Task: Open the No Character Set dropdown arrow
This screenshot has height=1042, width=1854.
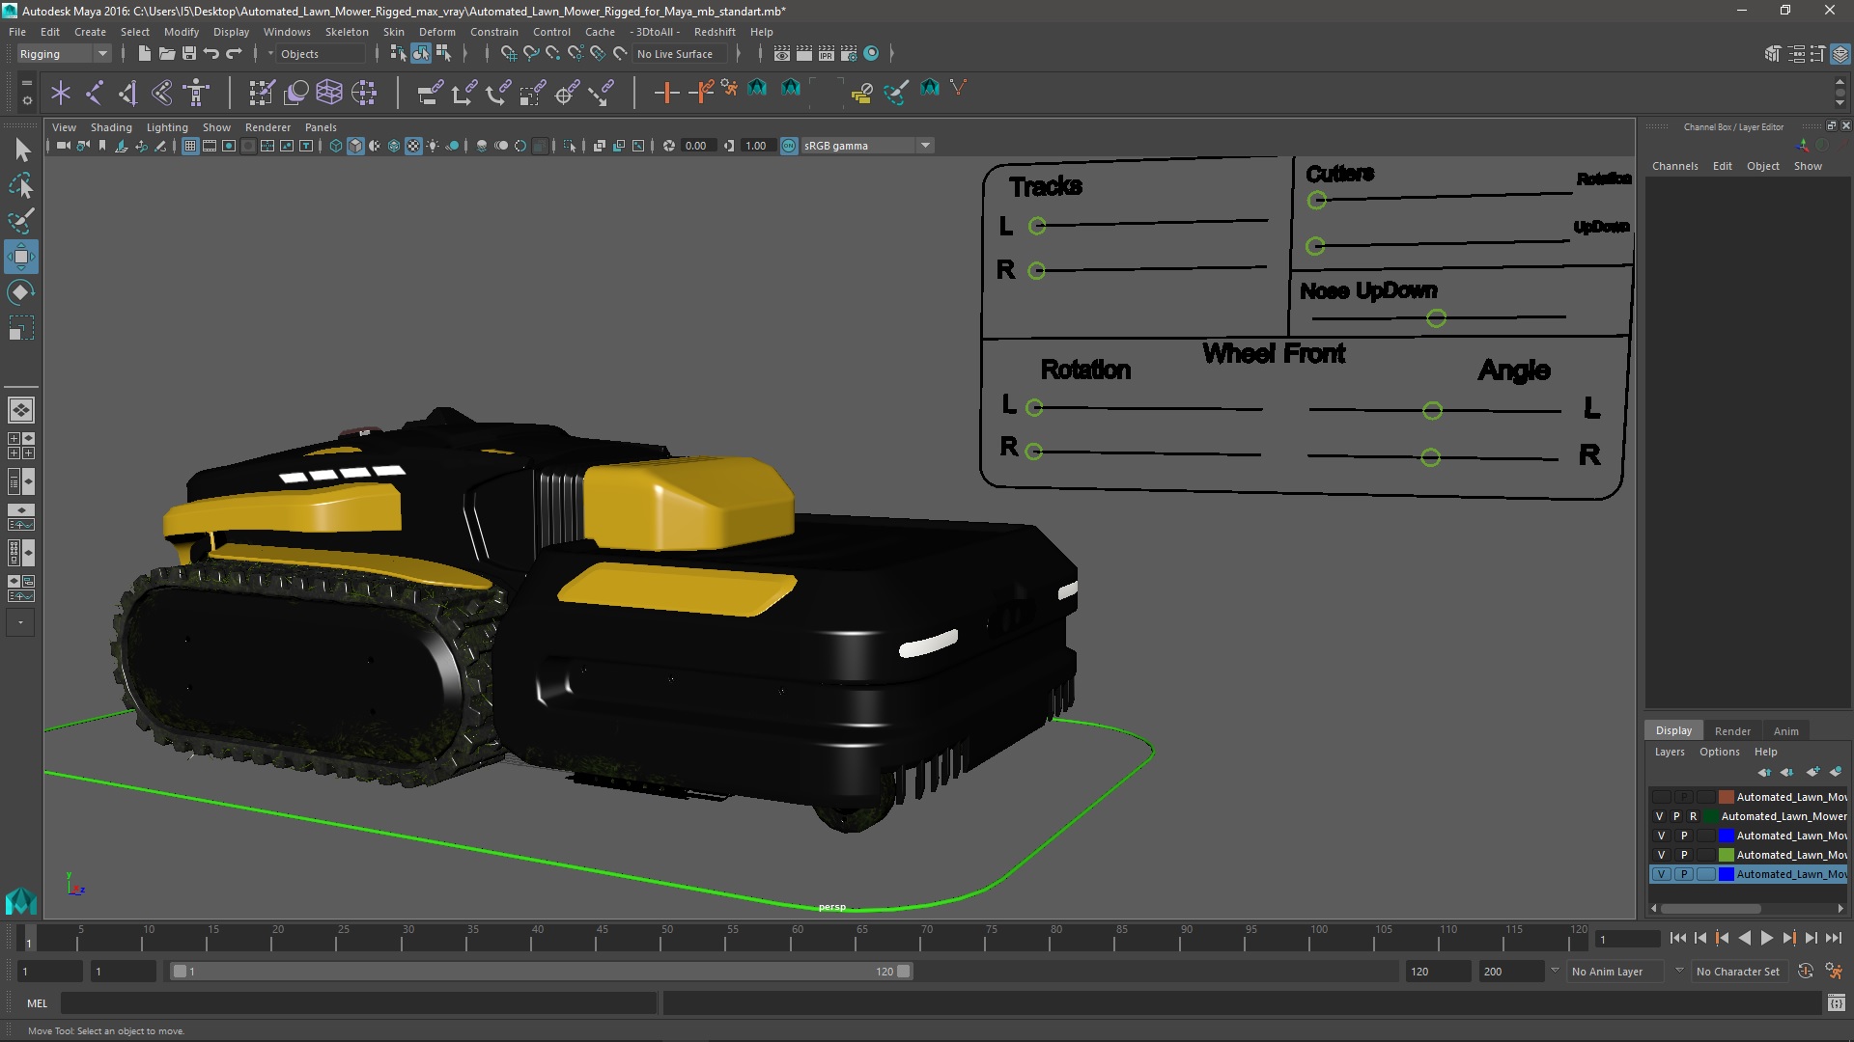Action: click(x=1679, y=971)
